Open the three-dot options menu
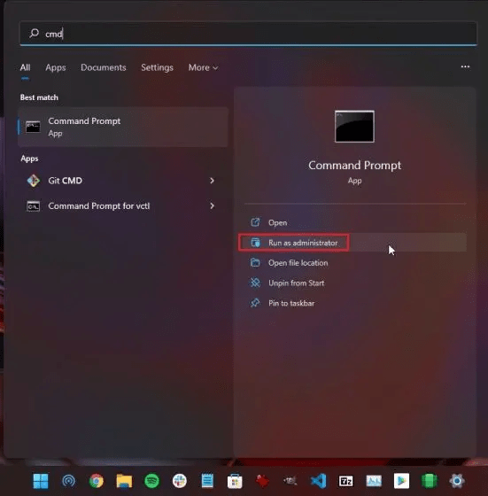 [x=465, y=66]
